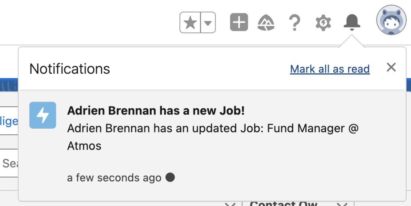Click the Mark all as read link

(330, 69)
